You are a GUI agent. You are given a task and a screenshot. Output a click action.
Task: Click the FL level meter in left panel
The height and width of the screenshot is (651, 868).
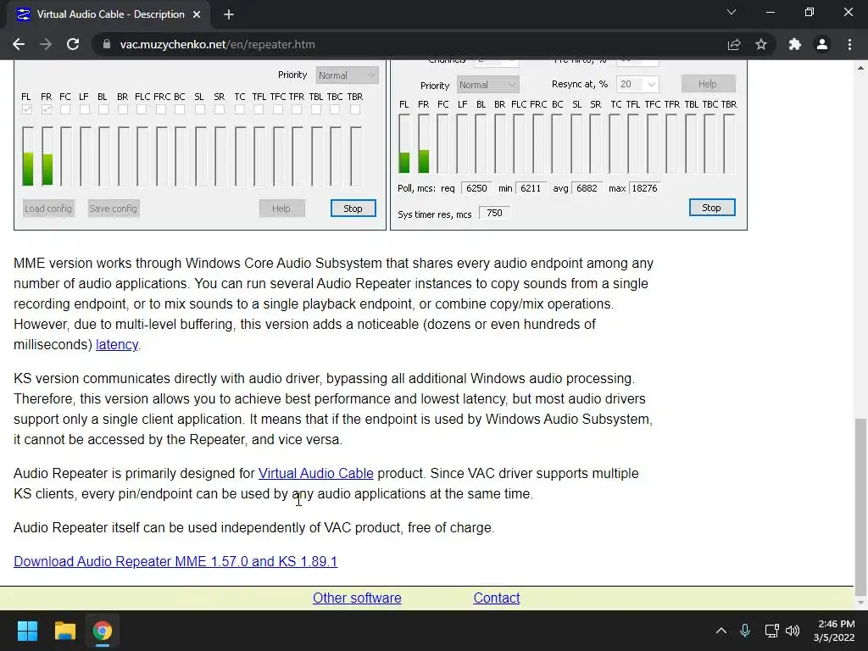[x=27, y=156]
